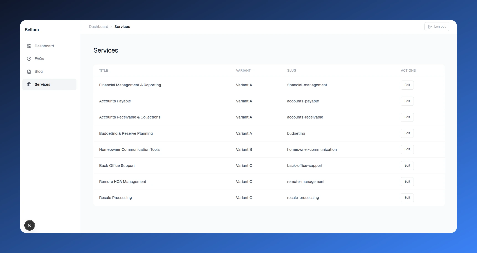Open the Next.js dev tools badge

point(30,225)
